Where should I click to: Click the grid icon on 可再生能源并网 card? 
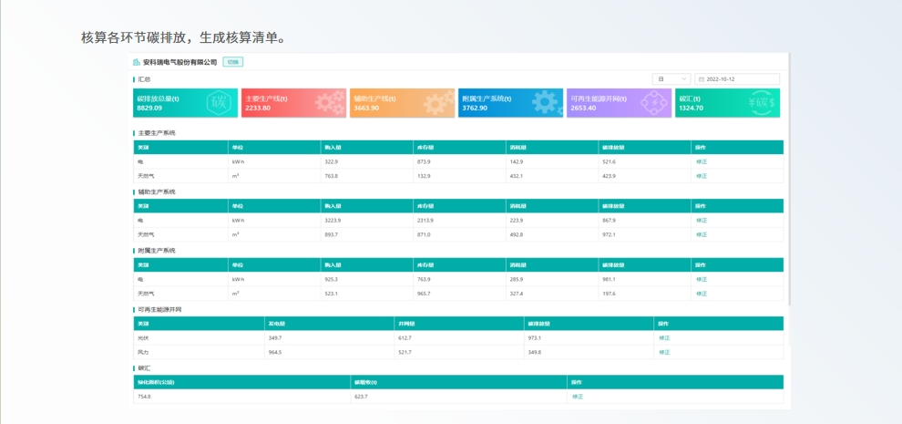tap(654, 102)
